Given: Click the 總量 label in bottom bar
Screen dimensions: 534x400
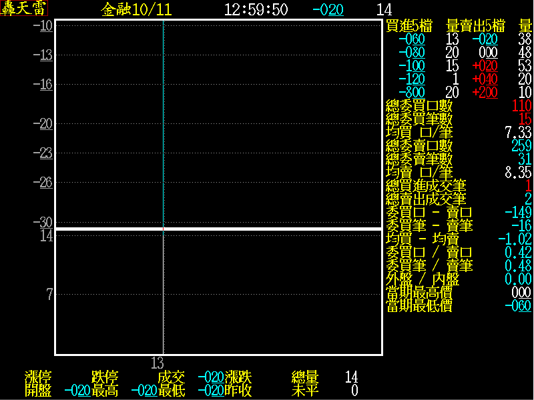Looking at the screenshot, I should click(305, 377).
